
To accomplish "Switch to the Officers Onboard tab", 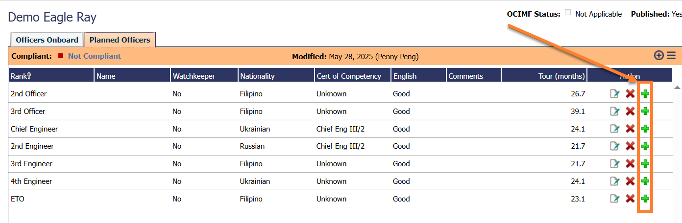I will click(x=47, y=40).
